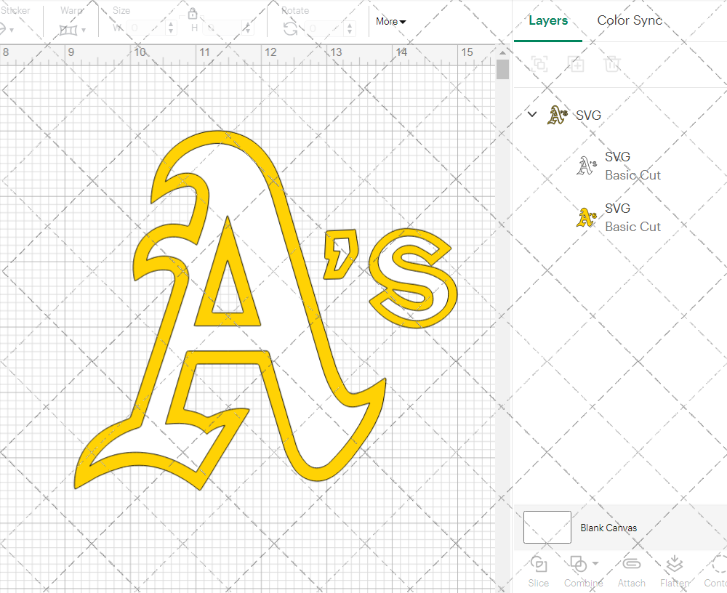Collapse the SVG group chevron
This screenshot has width=727, height=593.
pos(532,114)
